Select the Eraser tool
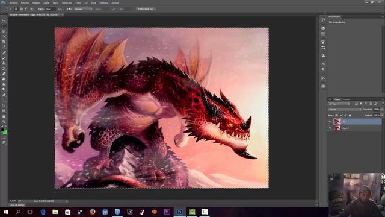The height and width of the screenshot is (217, 385). coord(4,74)
